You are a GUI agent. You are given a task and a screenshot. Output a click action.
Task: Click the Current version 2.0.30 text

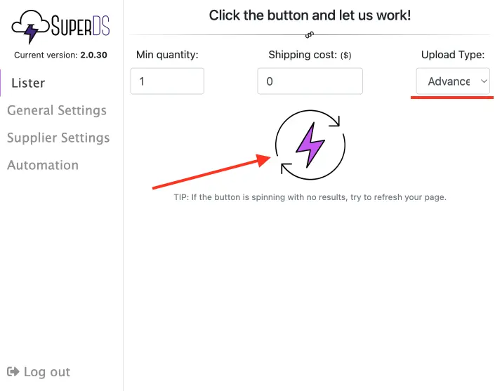pyautogui.click(x=60, y=55)
